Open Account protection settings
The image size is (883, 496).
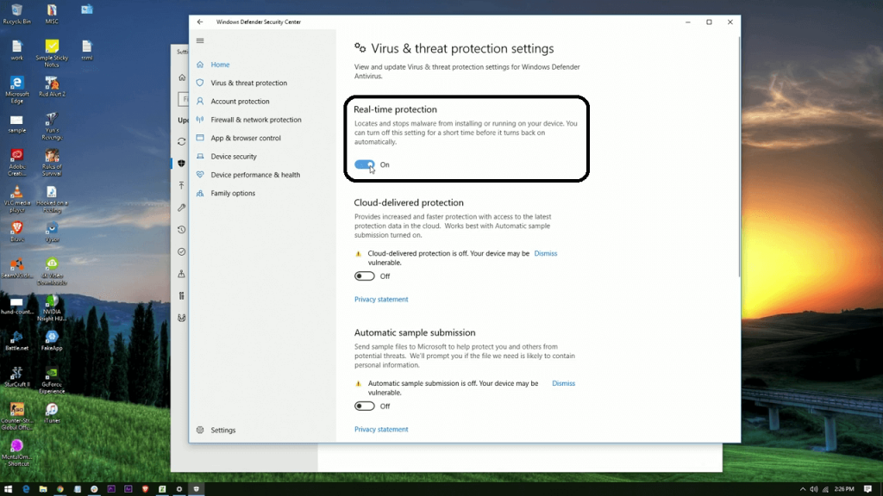[240, 101]
